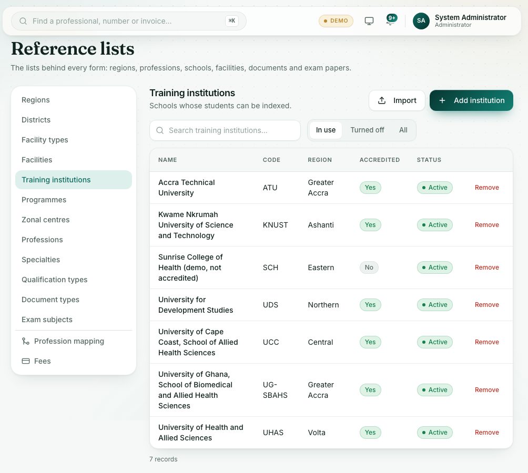Select the Northern region cell
528x473 pixels.
point(323,305)
